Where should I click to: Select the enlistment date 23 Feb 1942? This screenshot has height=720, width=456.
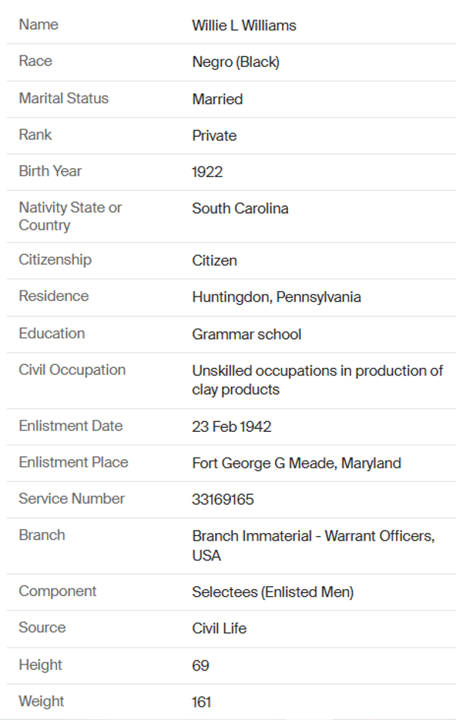point(232,427)
